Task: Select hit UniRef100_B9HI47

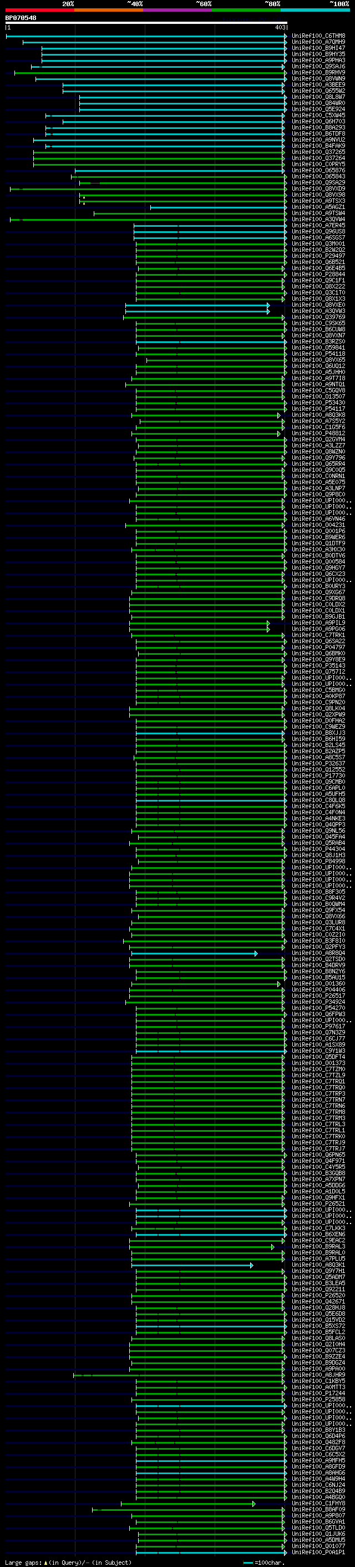Action: (x=318, y=48)
